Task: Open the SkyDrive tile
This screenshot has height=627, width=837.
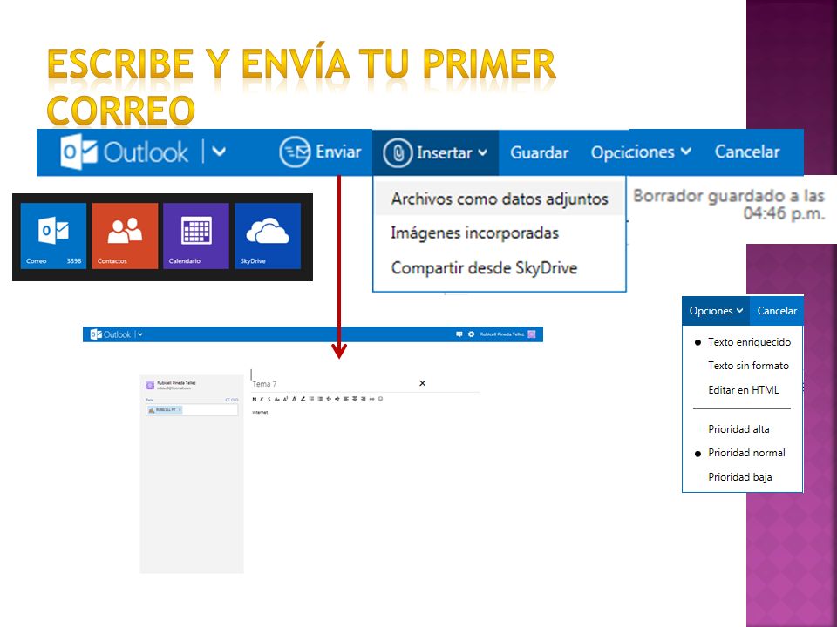Action: [268, 236]
